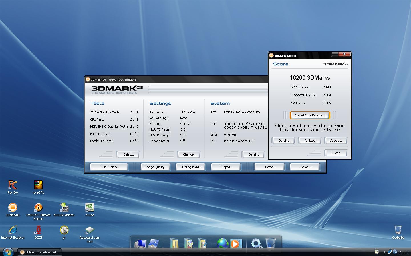Click Submit Your Results... button

pyautogui.click(x=310, y=115)
